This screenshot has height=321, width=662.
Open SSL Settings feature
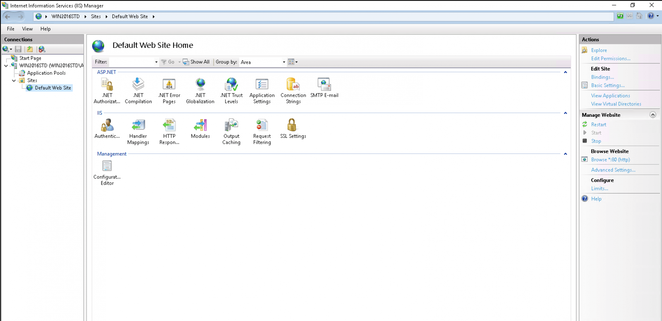tap(293, 128)
